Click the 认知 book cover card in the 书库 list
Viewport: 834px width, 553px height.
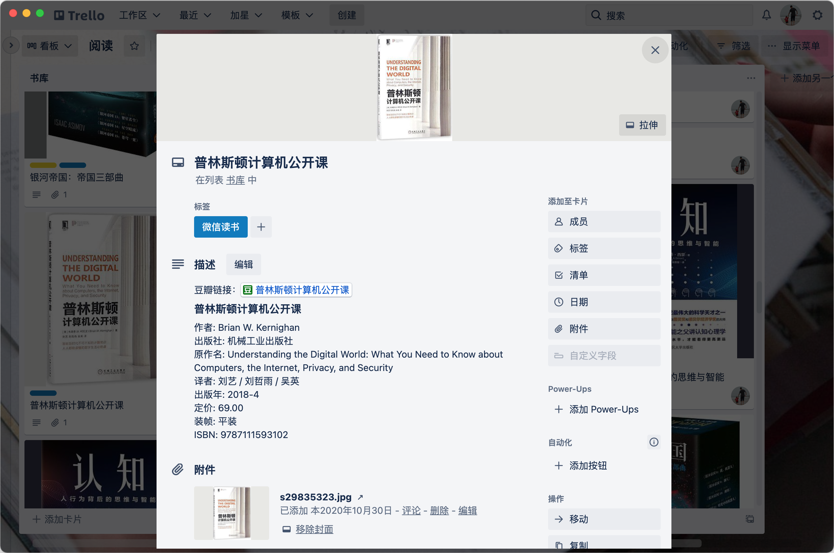click(90, 474)
